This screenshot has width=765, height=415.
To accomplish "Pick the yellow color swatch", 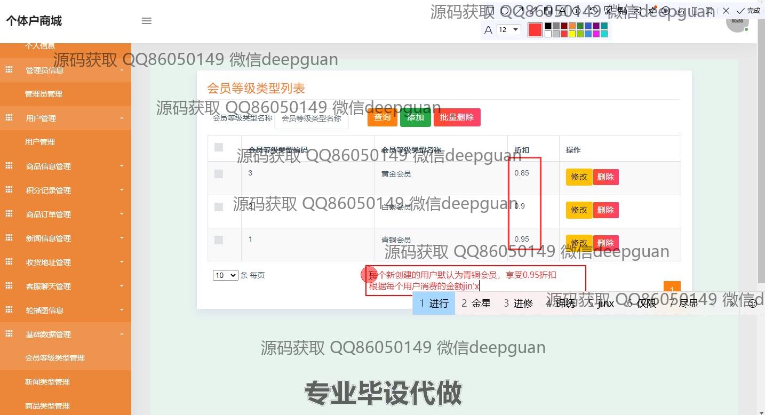I will pyautogui.click(x=572, y=34).
